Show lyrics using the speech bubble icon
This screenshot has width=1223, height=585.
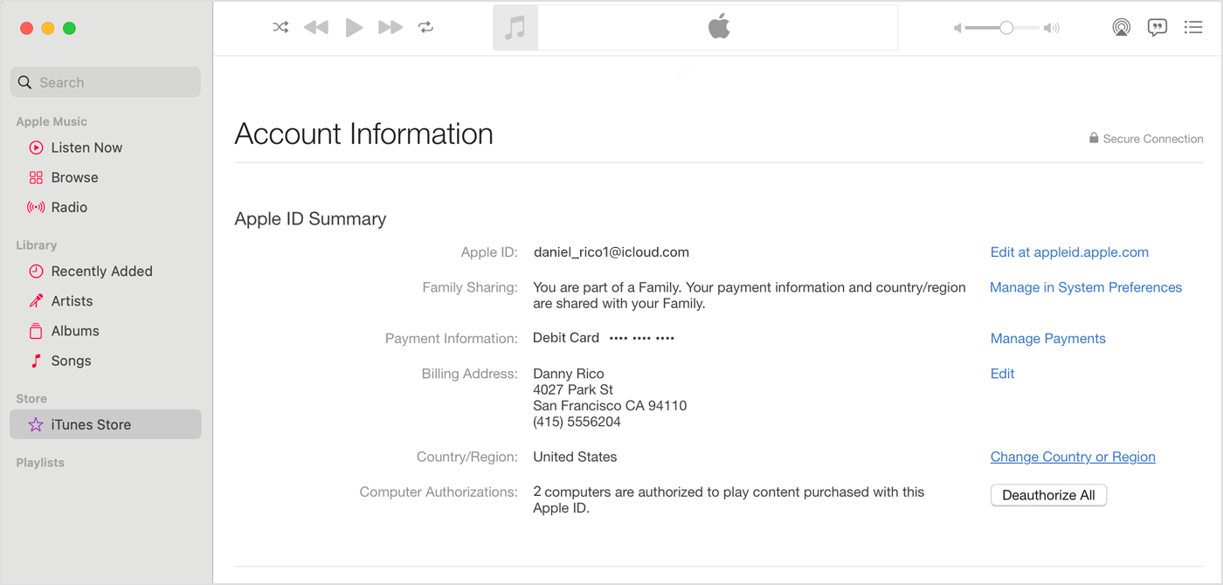(x=1157, y=27)
